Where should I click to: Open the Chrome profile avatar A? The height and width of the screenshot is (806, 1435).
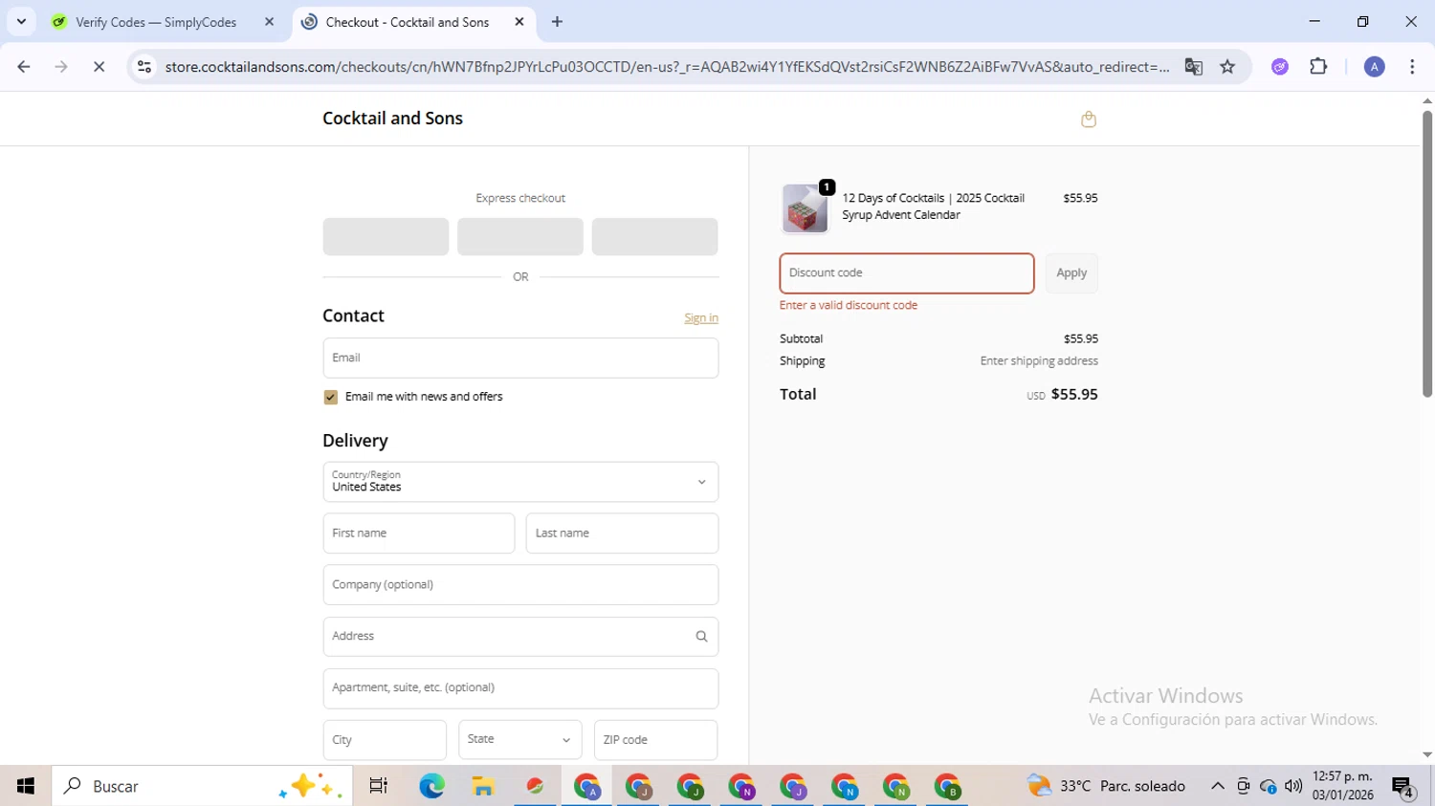[1374, 67]
